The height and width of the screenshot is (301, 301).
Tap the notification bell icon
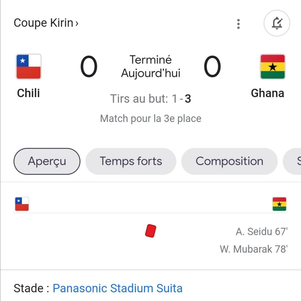tap(277, 23)
